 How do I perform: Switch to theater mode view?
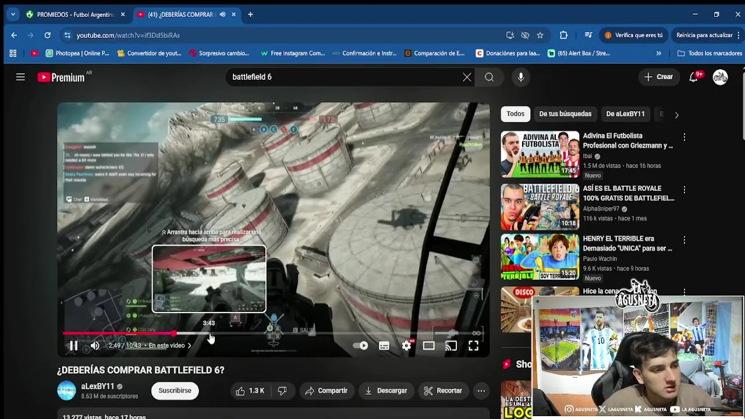point(429,346)
